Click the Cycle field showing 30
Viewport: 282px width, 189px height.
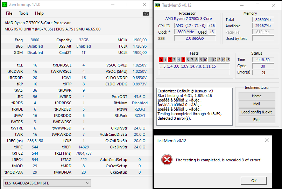pyautogui.click(x=263, y=66)
